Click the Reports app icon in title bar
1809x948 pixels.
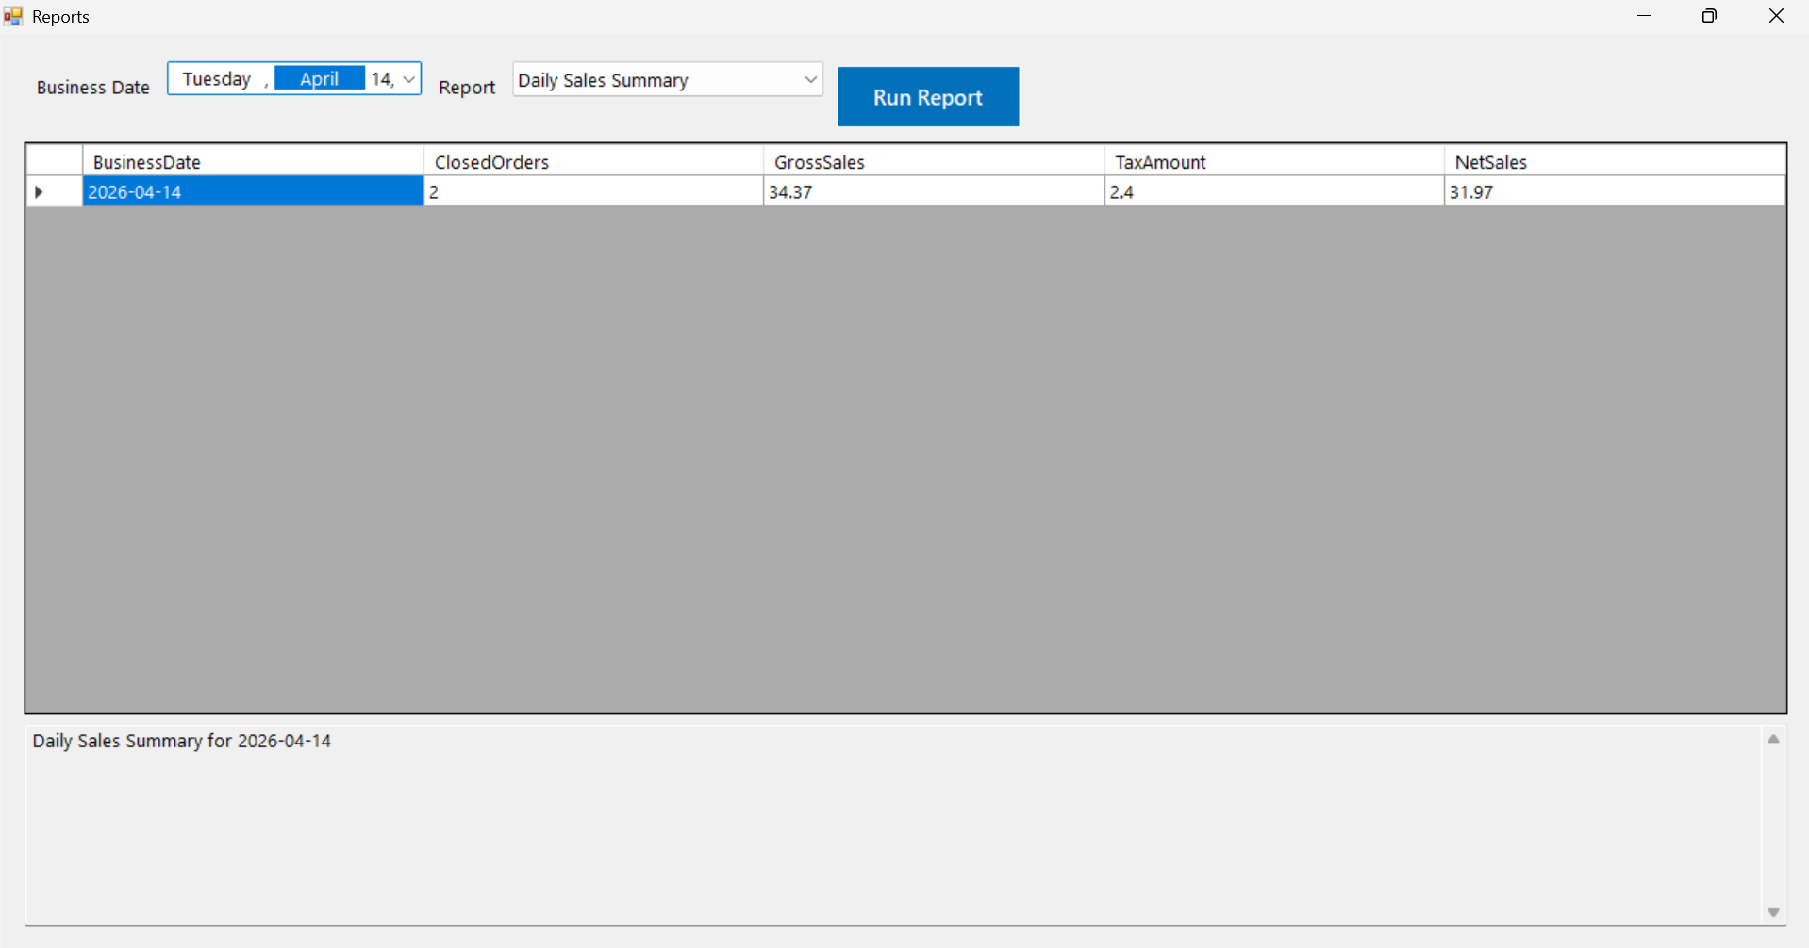(13, 16)
